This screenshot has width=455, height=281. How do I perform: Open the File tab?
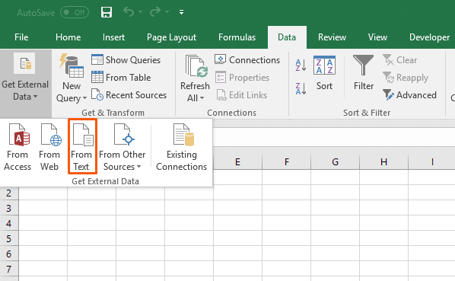pyautogui.click(x=21, y=37)
